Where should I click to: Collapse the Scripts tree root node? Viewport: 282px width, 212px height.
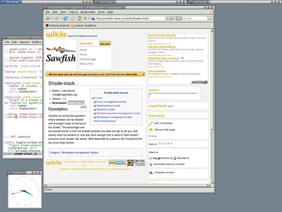tap(93, 98)
